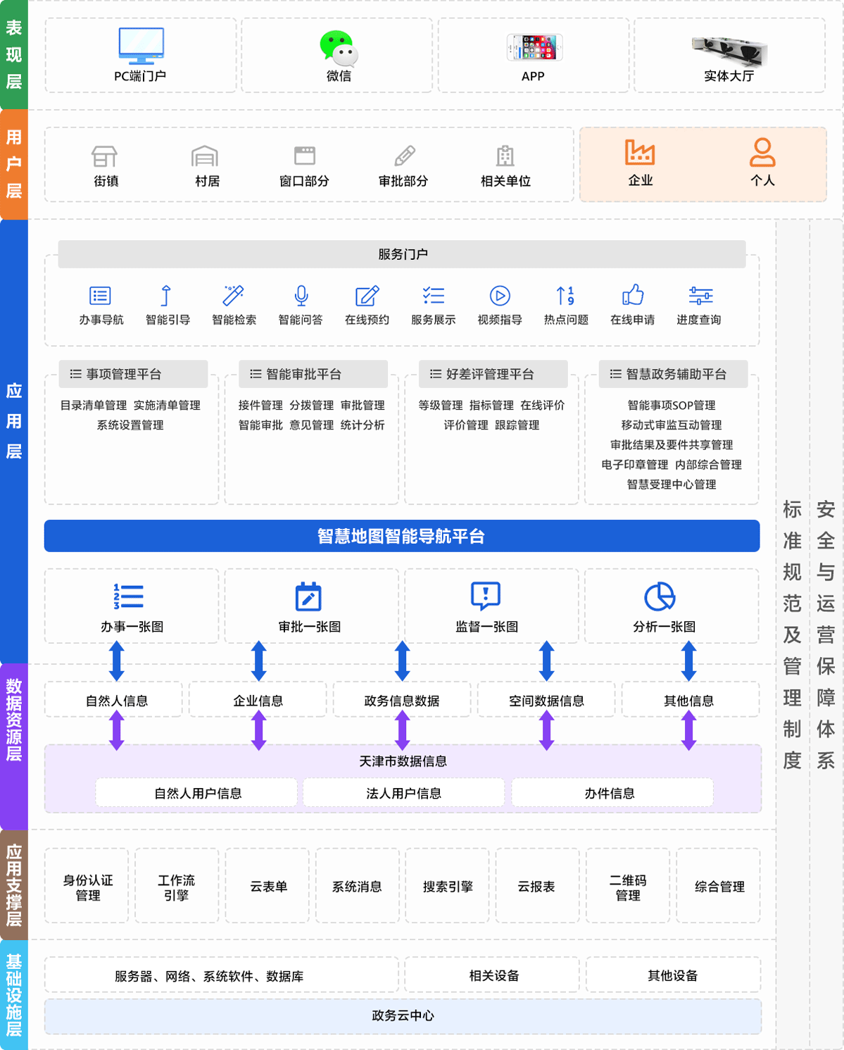Select the 在线申请 thumbs-up icon
844x1050 pixels.
click(633, 295)
